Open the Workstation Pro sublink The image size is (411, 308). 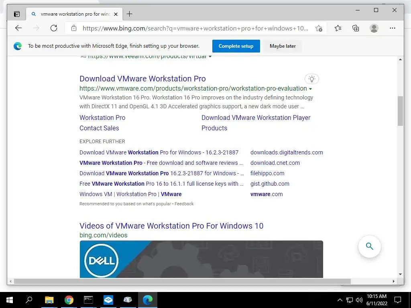click(x=102, y=118)
